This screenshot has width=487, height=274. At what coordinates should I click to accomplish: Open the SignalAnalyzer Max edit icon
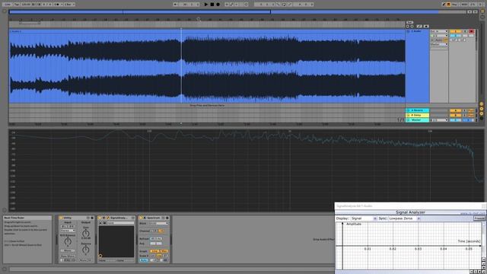point(108,218)
